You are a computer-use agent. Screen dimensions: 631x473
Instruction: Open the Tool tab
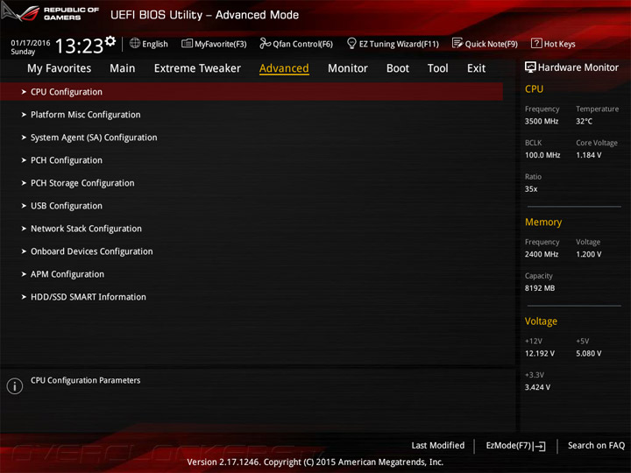[x=438, y=68]
